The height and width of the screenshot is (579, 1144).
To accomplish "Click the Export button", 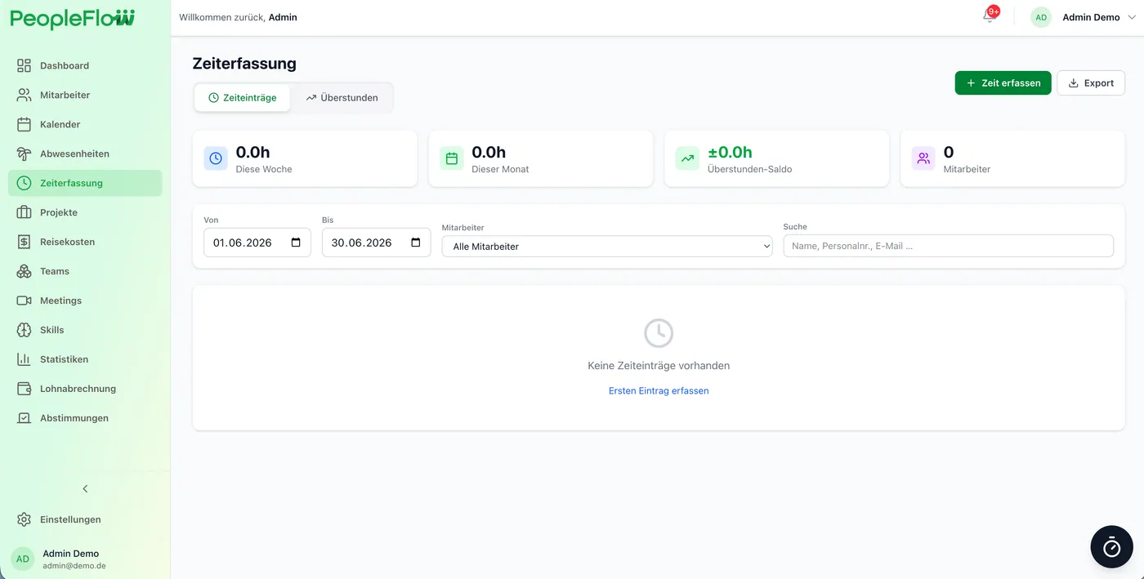I will click(x=1091, y=83).
